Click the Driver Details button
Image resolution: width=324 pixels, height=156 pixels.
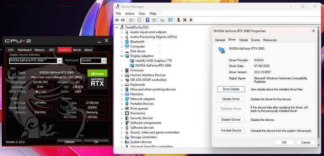click(231, 89)
